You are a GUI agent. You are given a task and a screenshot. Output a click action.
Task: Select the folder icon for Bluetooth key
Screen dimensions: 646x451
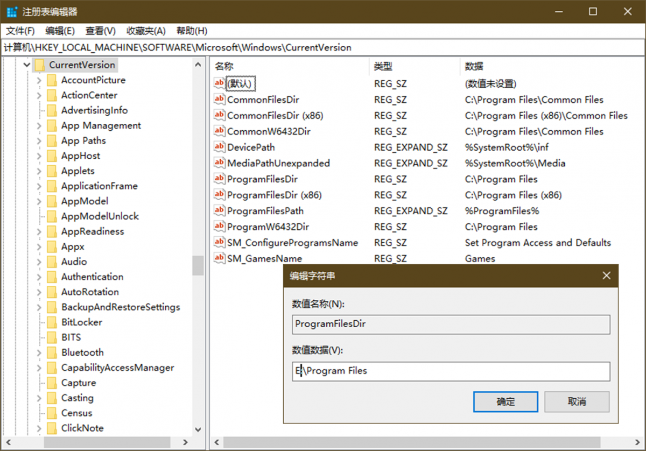51,352
